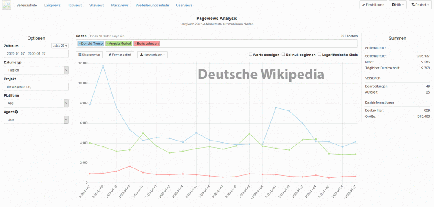Open the Langviews tab
Screen dimensions: 434x207
coord(53,5)
